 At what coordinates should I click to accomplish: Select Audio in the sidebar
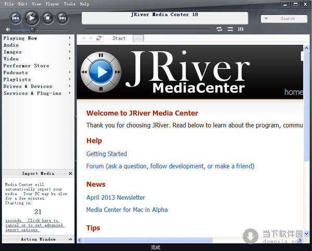pos(11,45)
